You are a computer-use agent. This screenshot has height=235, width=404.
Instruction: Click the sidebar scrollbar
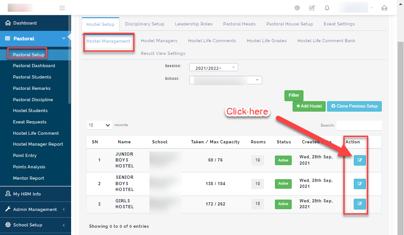click(x=70, y=60)
